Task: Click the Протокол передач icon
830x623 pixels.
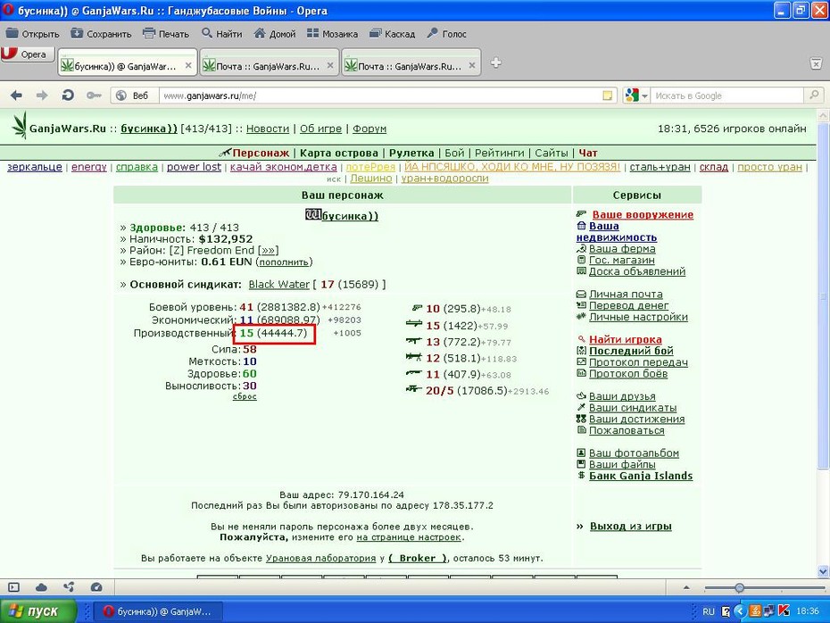Action: [581, 362]
